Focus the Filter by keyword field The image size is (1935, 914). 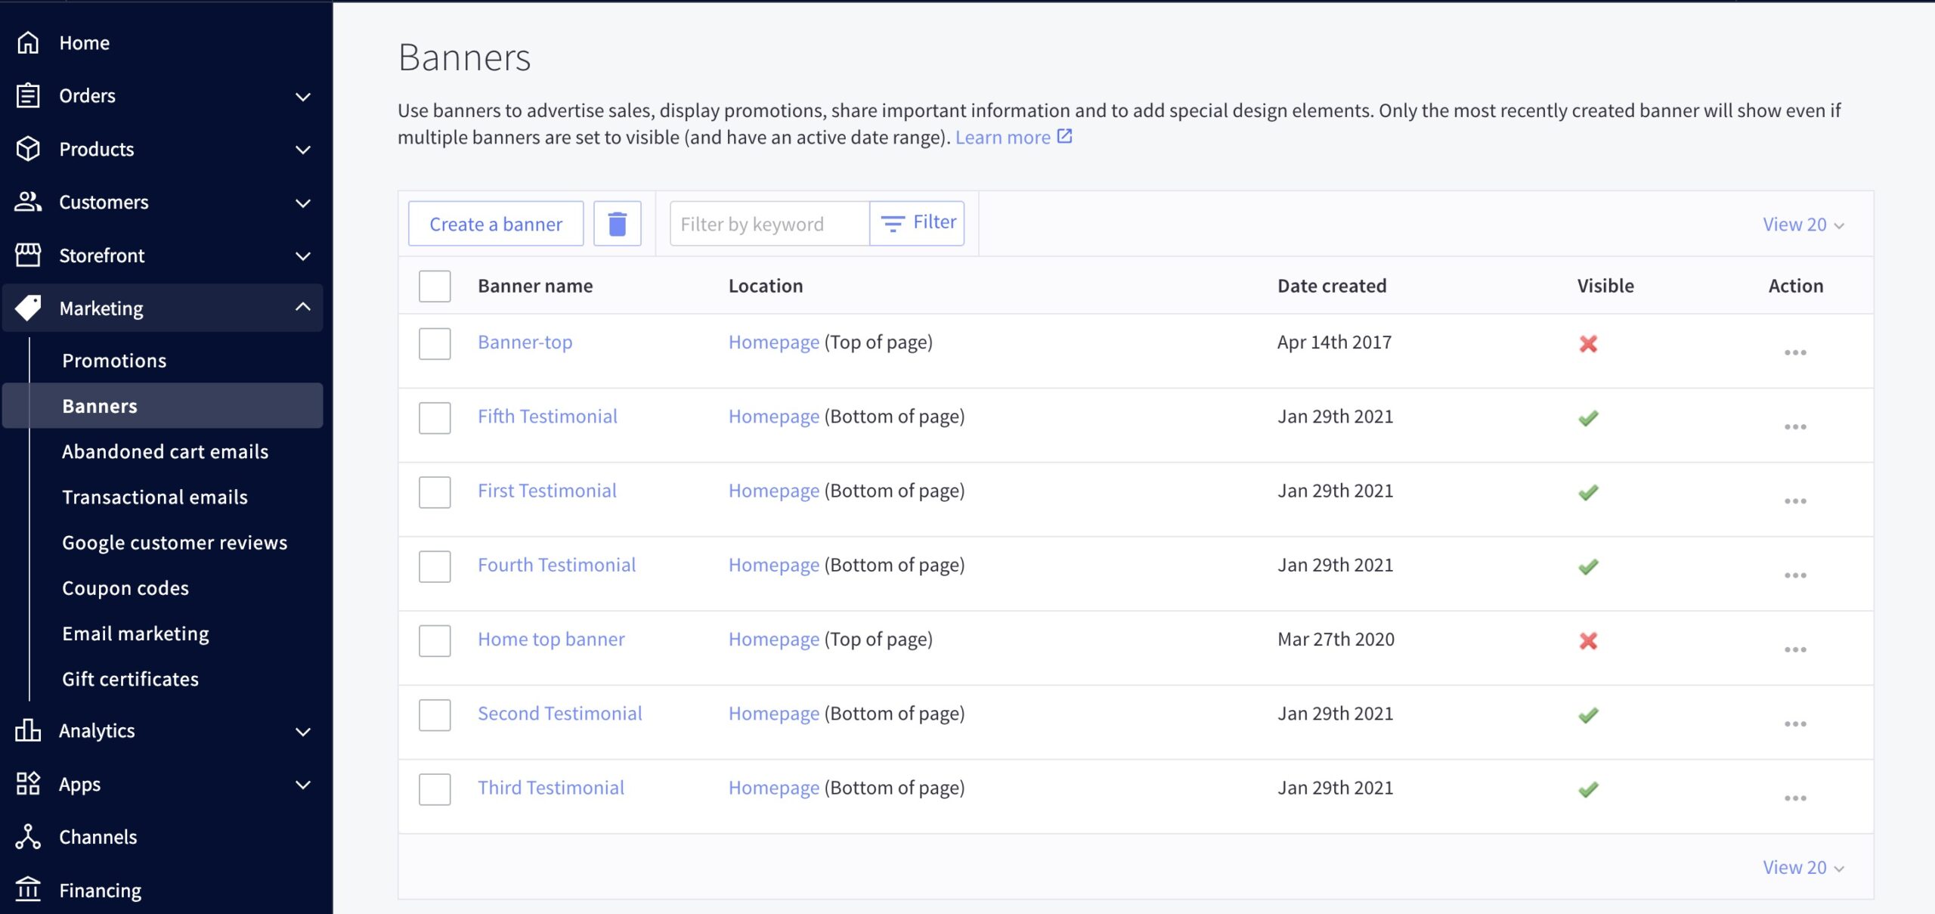click(x=768, y=224)
